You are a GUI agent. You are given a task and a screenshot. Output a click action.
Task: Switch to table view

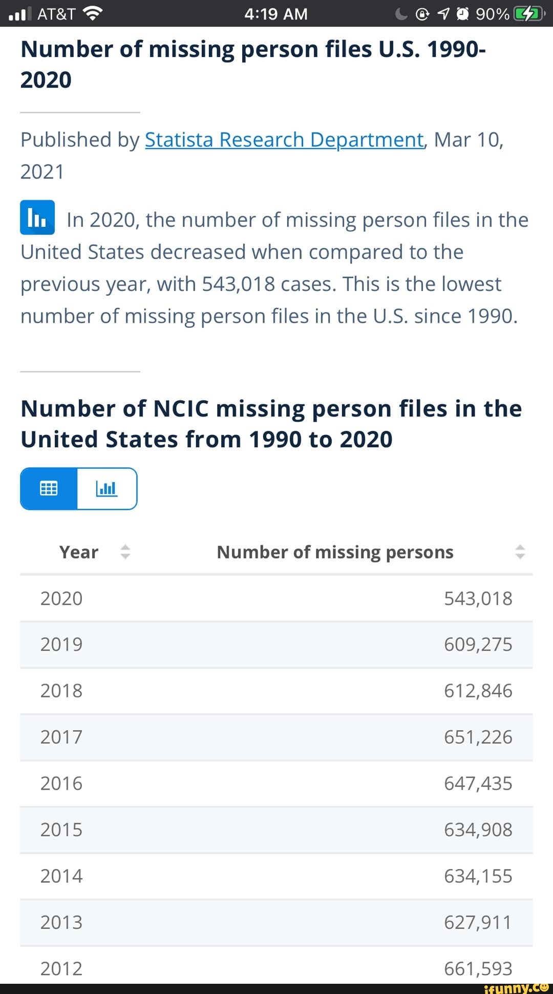49,489
